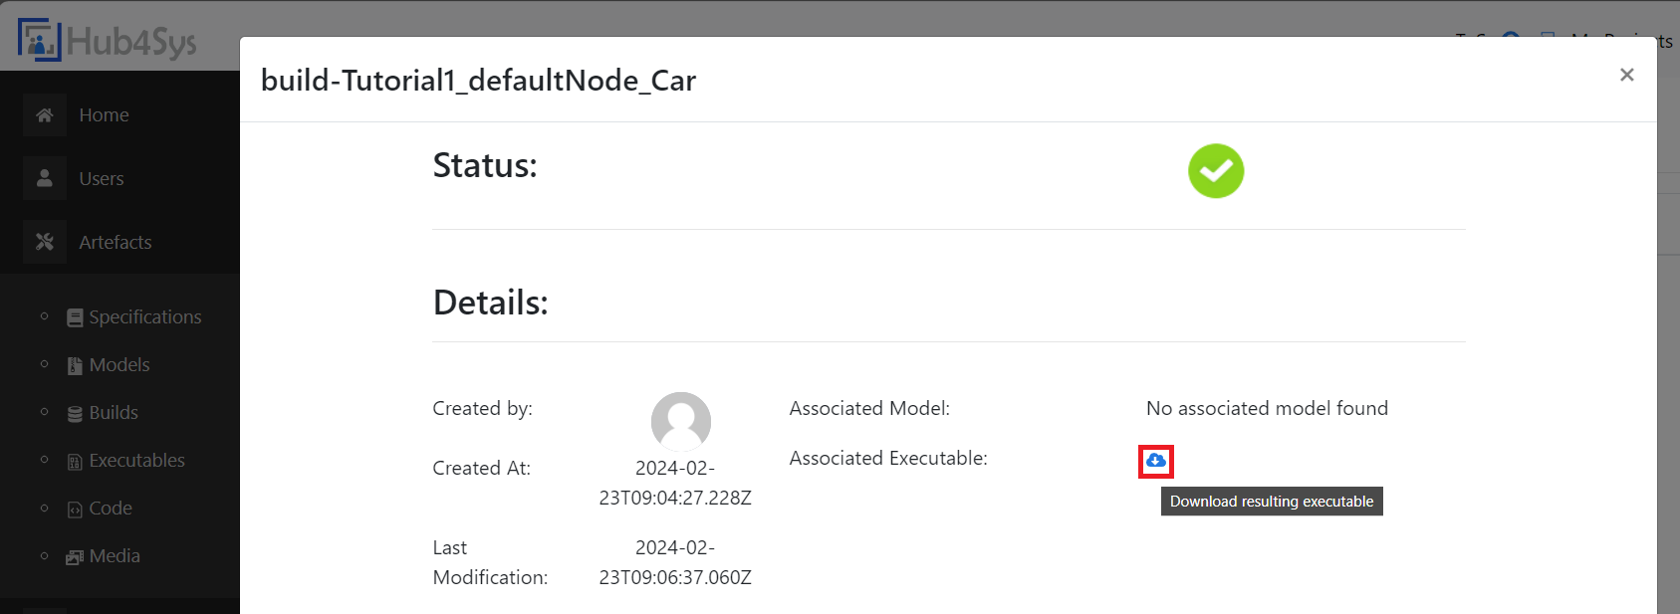Go to the Models page
The height and width of the screenshot is (614, 1680).
120,365
